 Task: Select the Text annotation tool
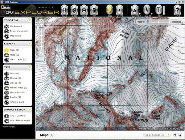click(159, 9)
